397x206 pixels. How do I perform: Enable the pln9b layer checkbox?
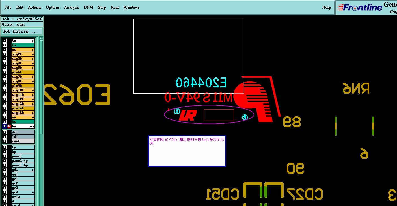pos(5,86)
